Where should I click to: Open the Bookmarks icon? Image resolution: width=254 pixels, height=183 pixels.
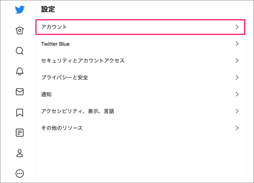coord(19,112)
